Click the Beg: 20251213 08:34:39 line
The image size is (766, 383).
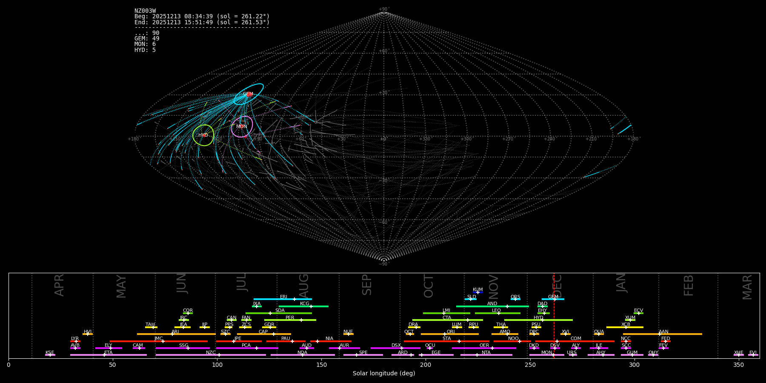click(202, 17)
